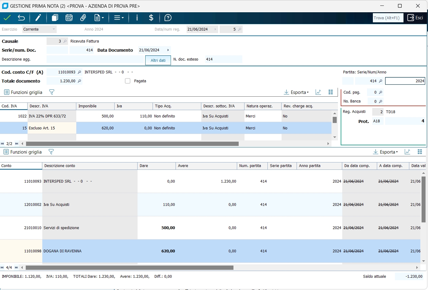
Task: Open Funzioni griglia menu of IVA grid
Action: [x=23, y=92]
